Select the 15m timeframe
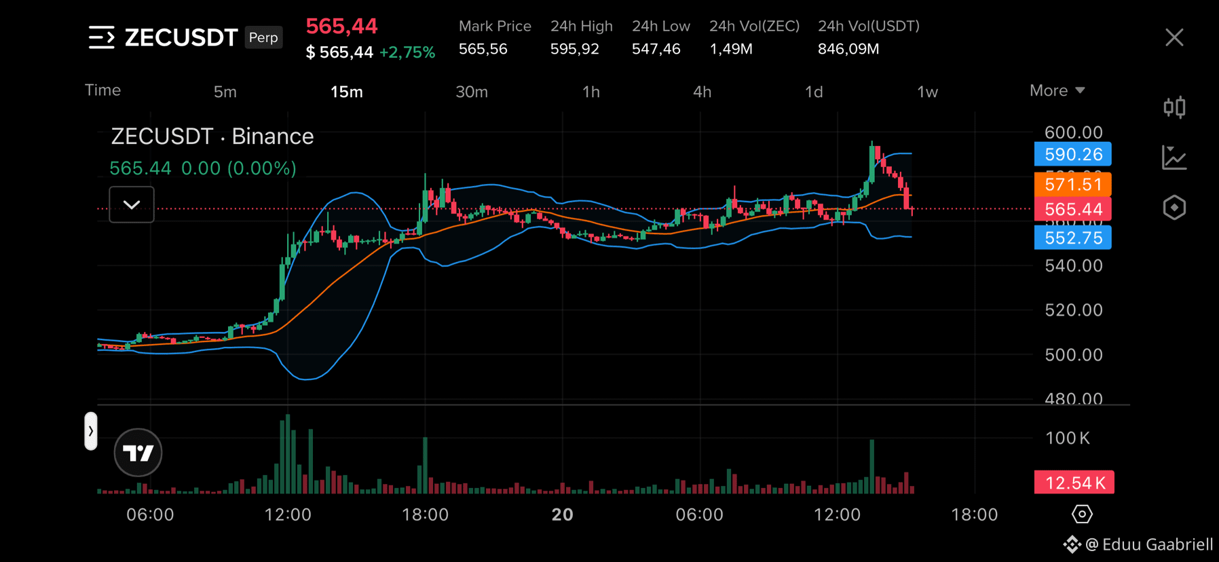The image size is (1219, 562). [346, 92]
